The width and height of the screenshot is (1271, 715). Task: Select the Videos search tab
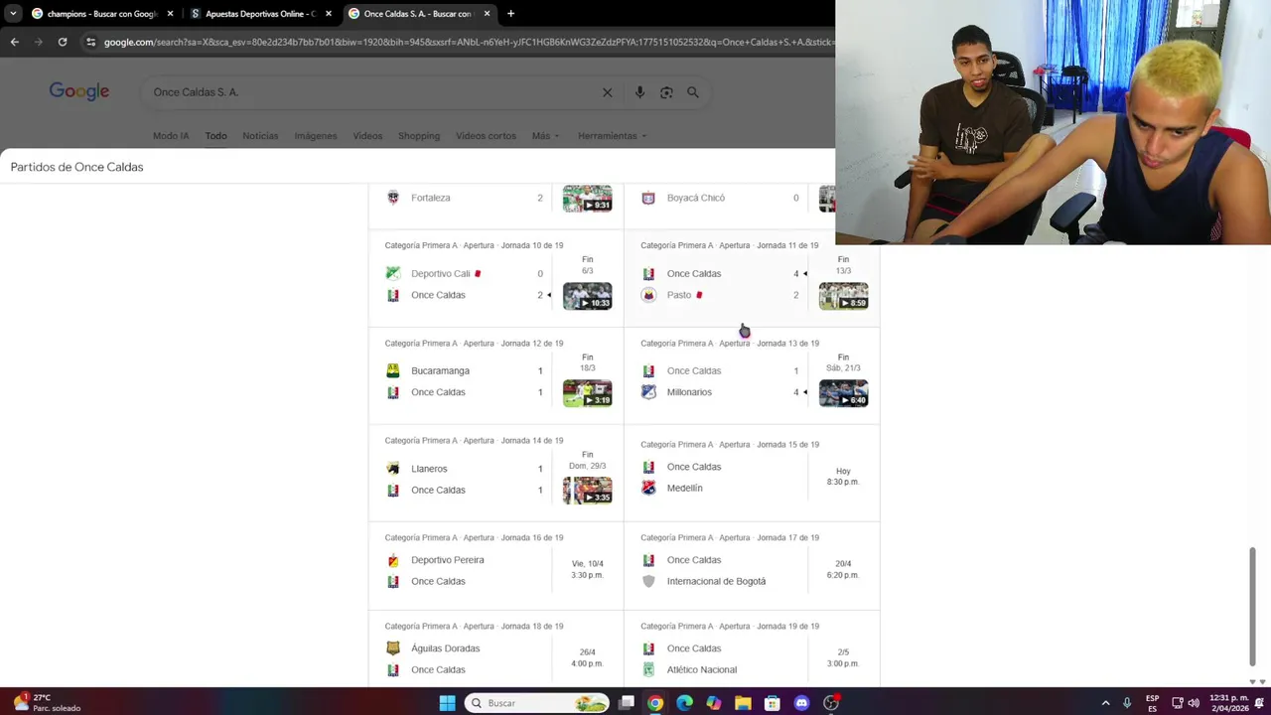click(x=367, y=136)
